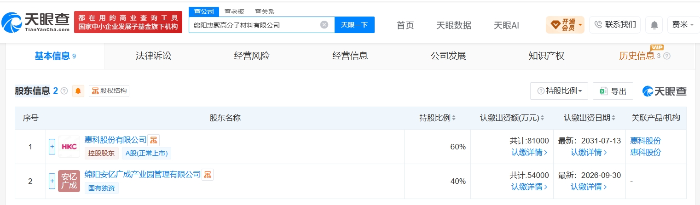This screenshot has height=205, width=700.
Task: Expand the 惠科股份有限公司 shareholder row
Action: [52, 147]
